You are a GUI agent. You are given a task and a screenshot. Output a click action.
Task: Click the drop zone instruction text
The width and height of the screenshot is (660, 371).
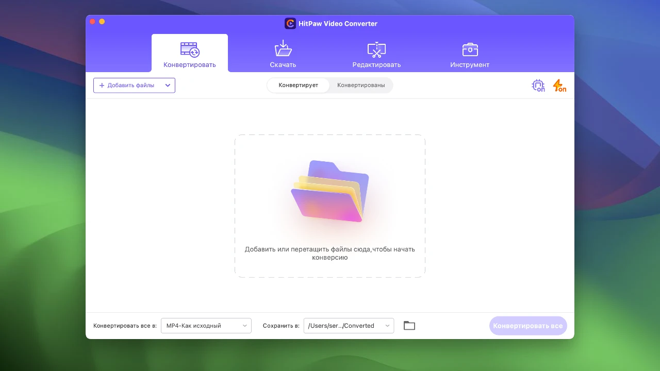click(330, 253)
